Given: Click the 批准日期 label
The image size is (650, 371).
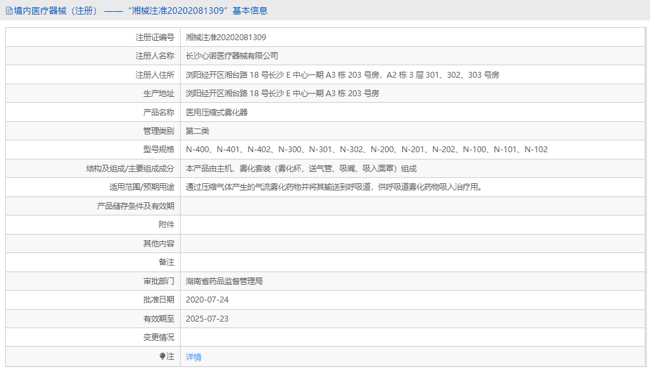Looking at the screenshot, I should tap(159, 300).
